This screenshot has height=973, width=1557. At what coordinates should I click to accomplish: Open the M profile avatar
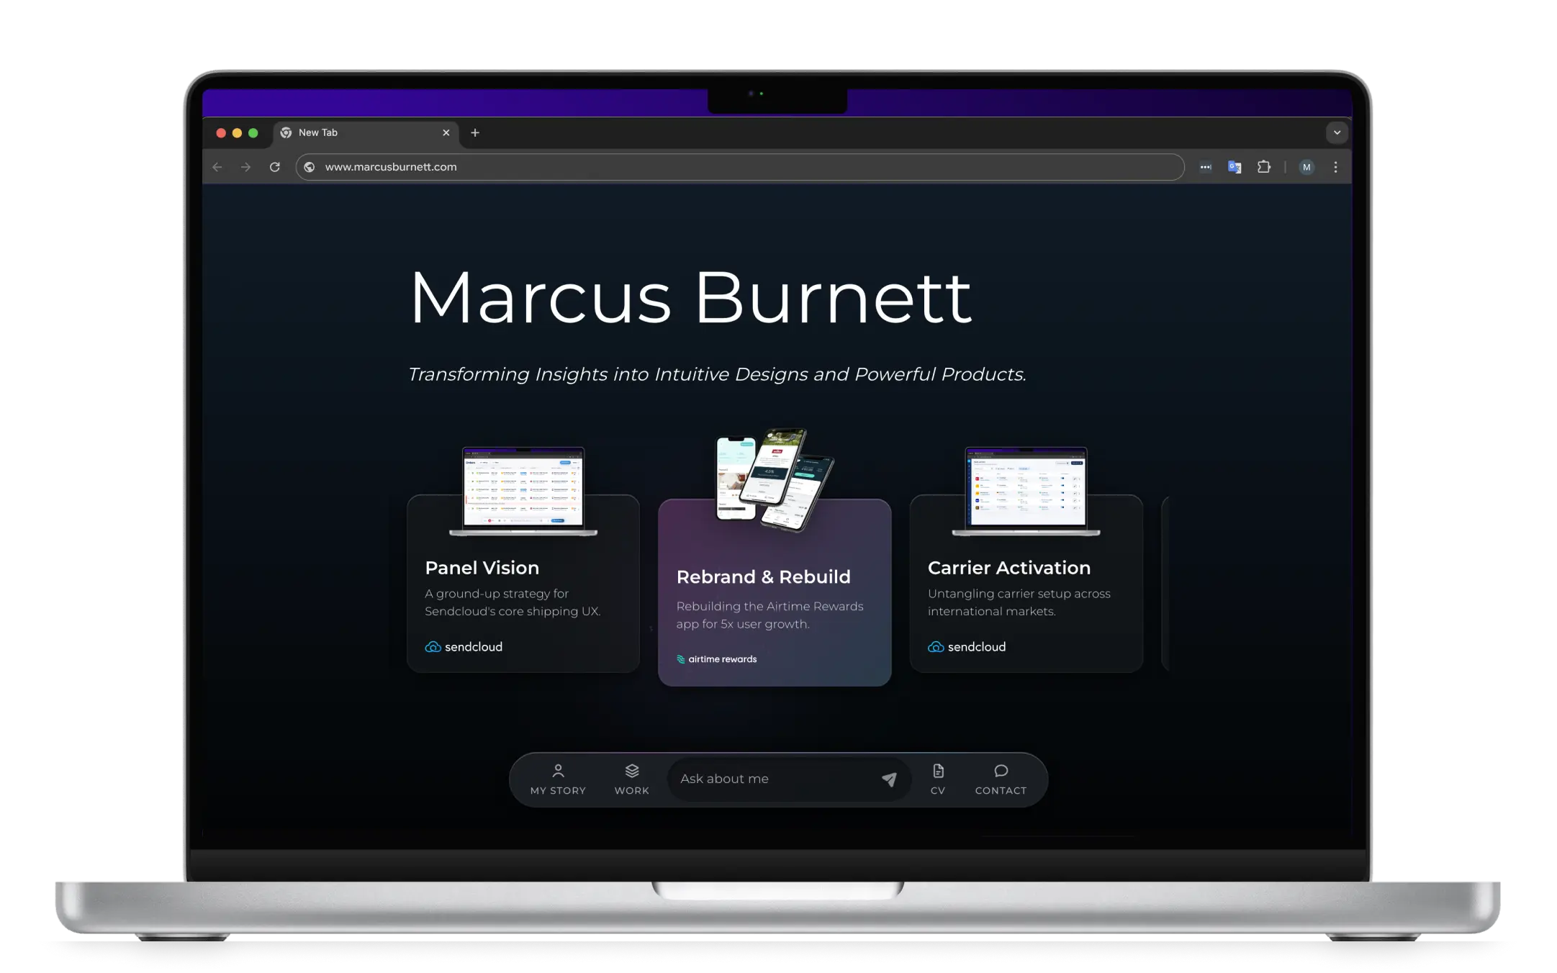coord(1306,167)
